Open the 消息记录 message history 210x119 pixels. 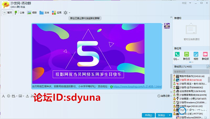coord(164,96)
